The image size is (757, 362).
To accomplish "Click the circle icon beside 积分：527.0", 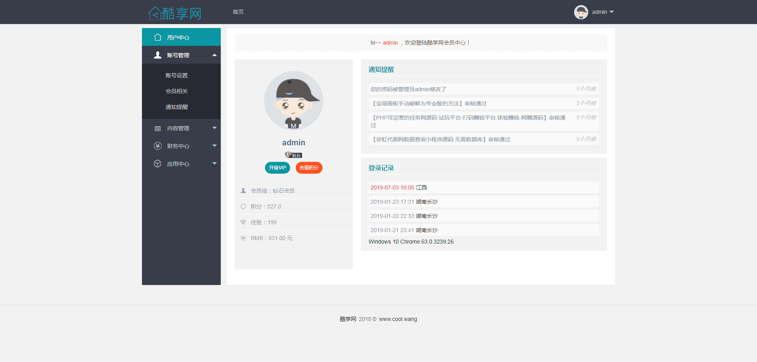I will pos(243,206).
